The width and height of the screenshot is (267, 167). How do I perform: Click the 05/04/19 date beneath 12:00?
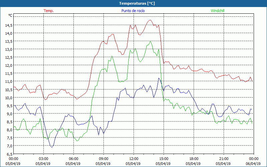coord(133,164)
